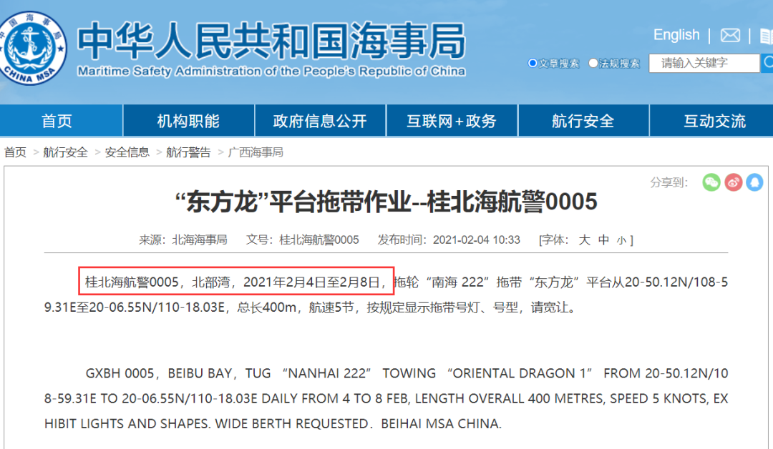Share article via blue QQ icon

pyautogui.click(x=754, y=182)
